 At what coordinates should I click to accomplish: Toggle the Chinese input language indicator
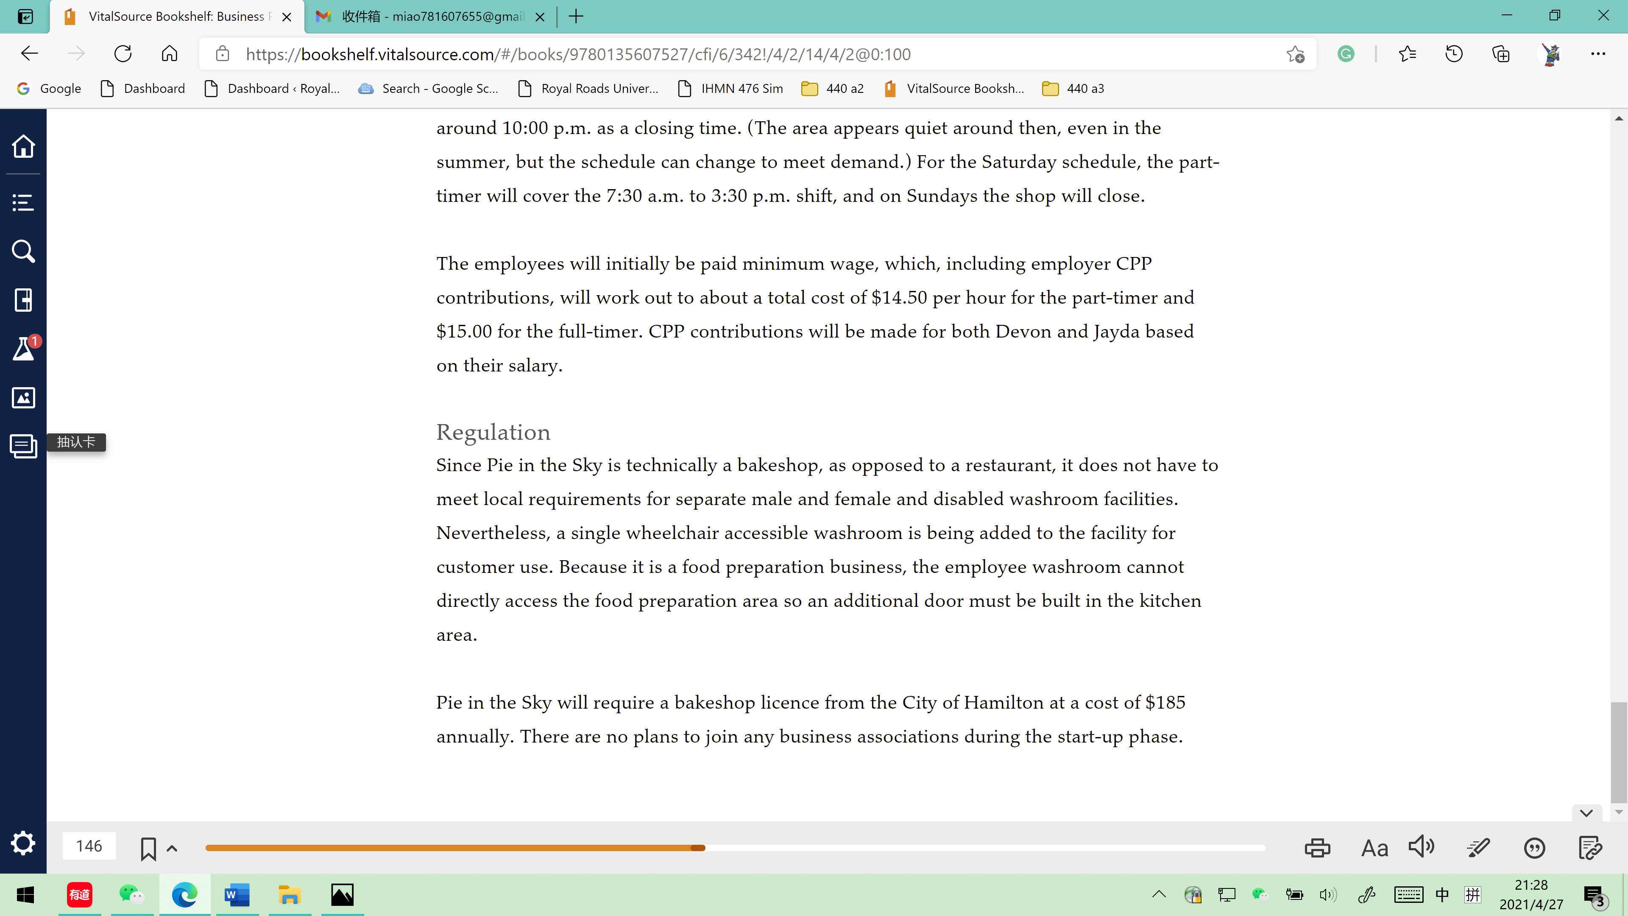click(1442, 894)
